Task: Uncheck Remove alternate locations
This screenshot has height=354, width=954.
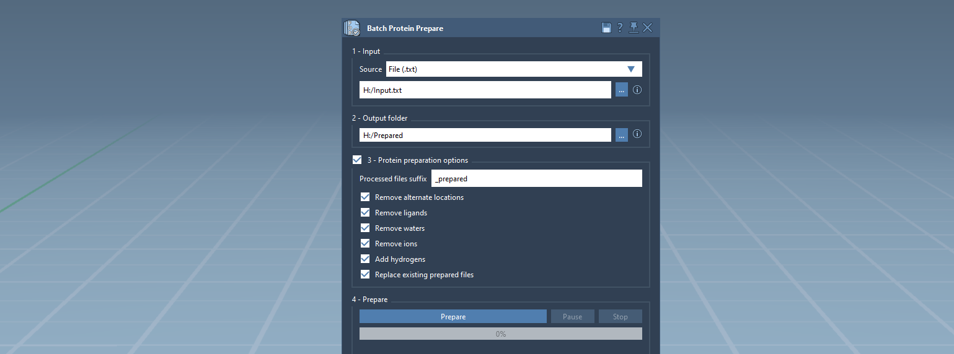Action: (365, 197)
